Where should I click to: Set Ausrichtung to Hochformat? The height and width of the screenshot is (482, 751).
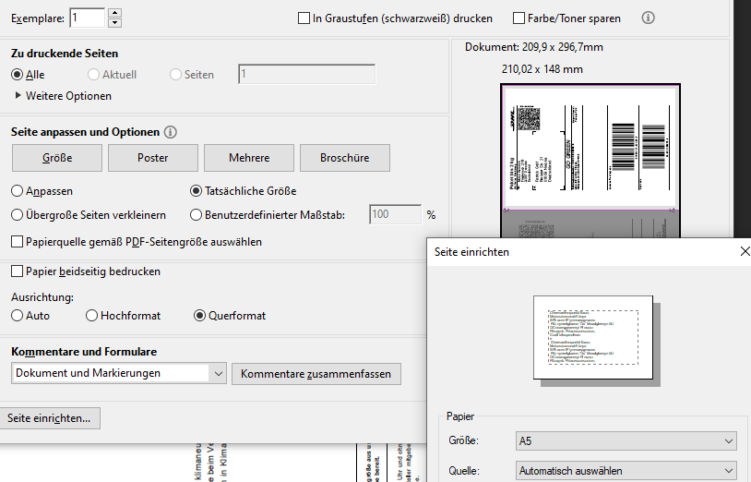click(91, 315)
